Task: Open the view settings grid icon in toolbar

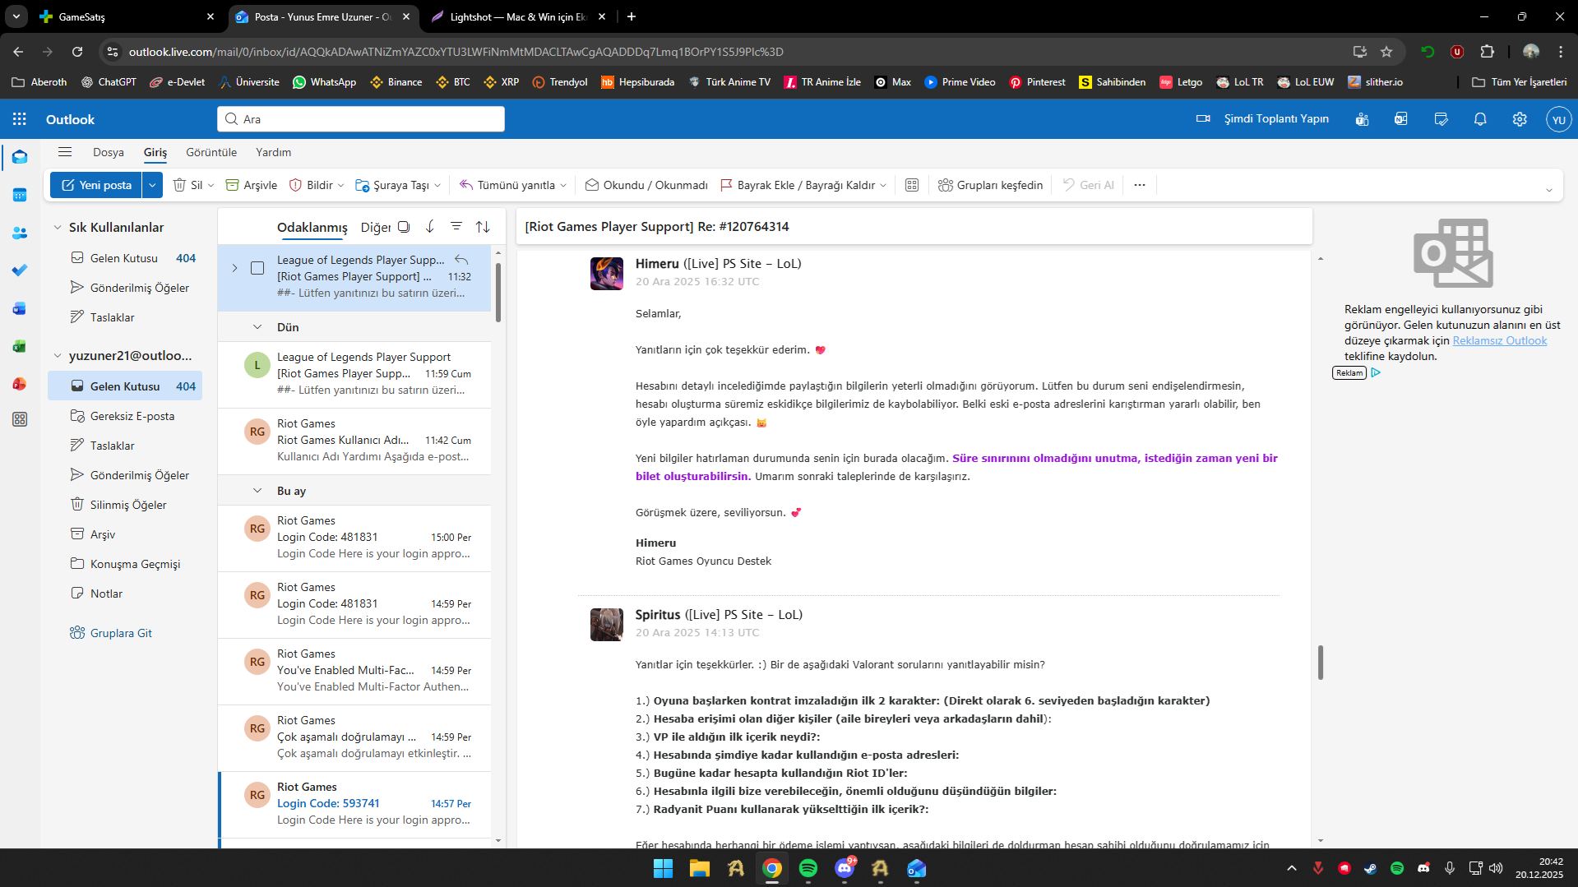Action: 912,185
